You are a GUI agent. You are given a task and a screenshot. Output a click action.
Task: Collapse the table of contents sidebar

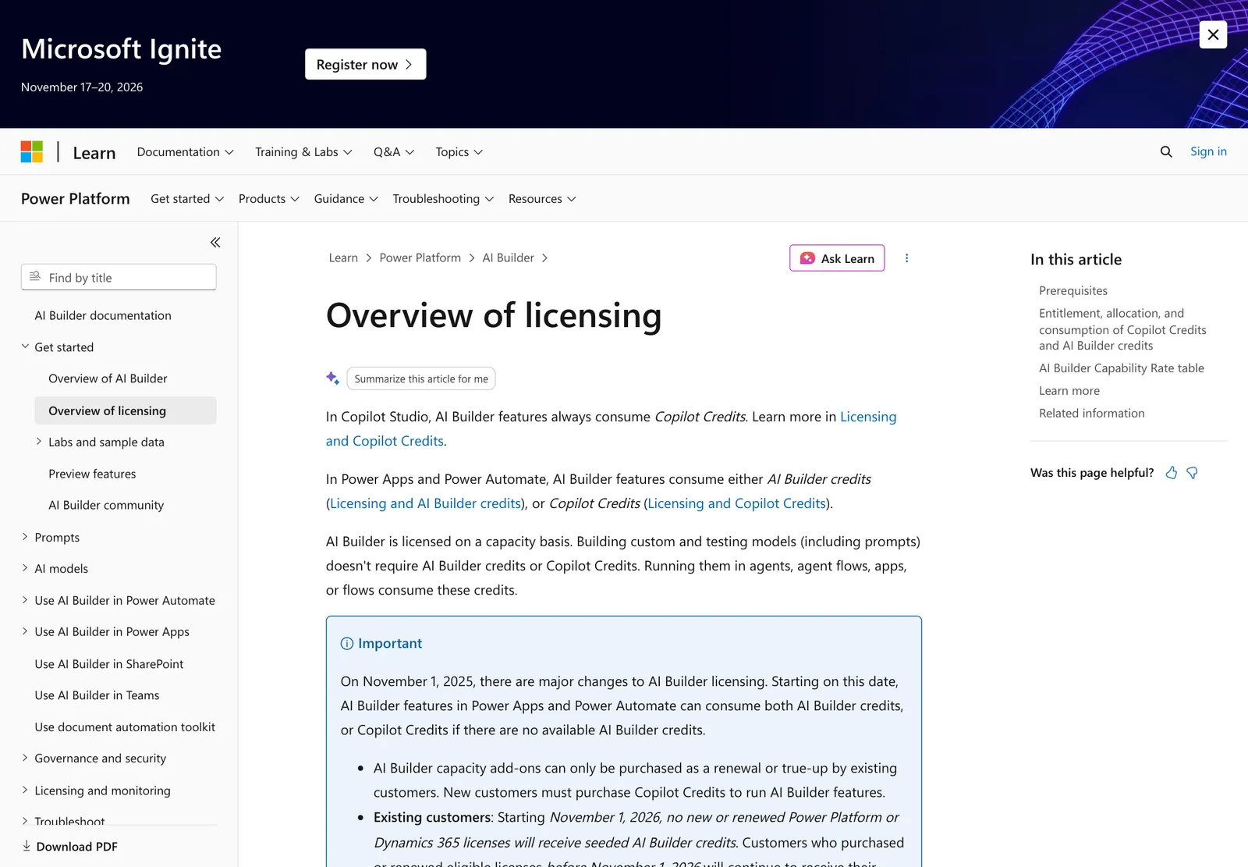[x=215, y=243]
